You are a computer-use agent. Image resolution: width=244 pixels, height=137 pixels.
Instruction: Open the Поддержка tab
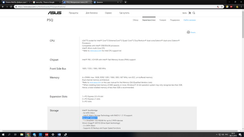click(x=175, y=20)
